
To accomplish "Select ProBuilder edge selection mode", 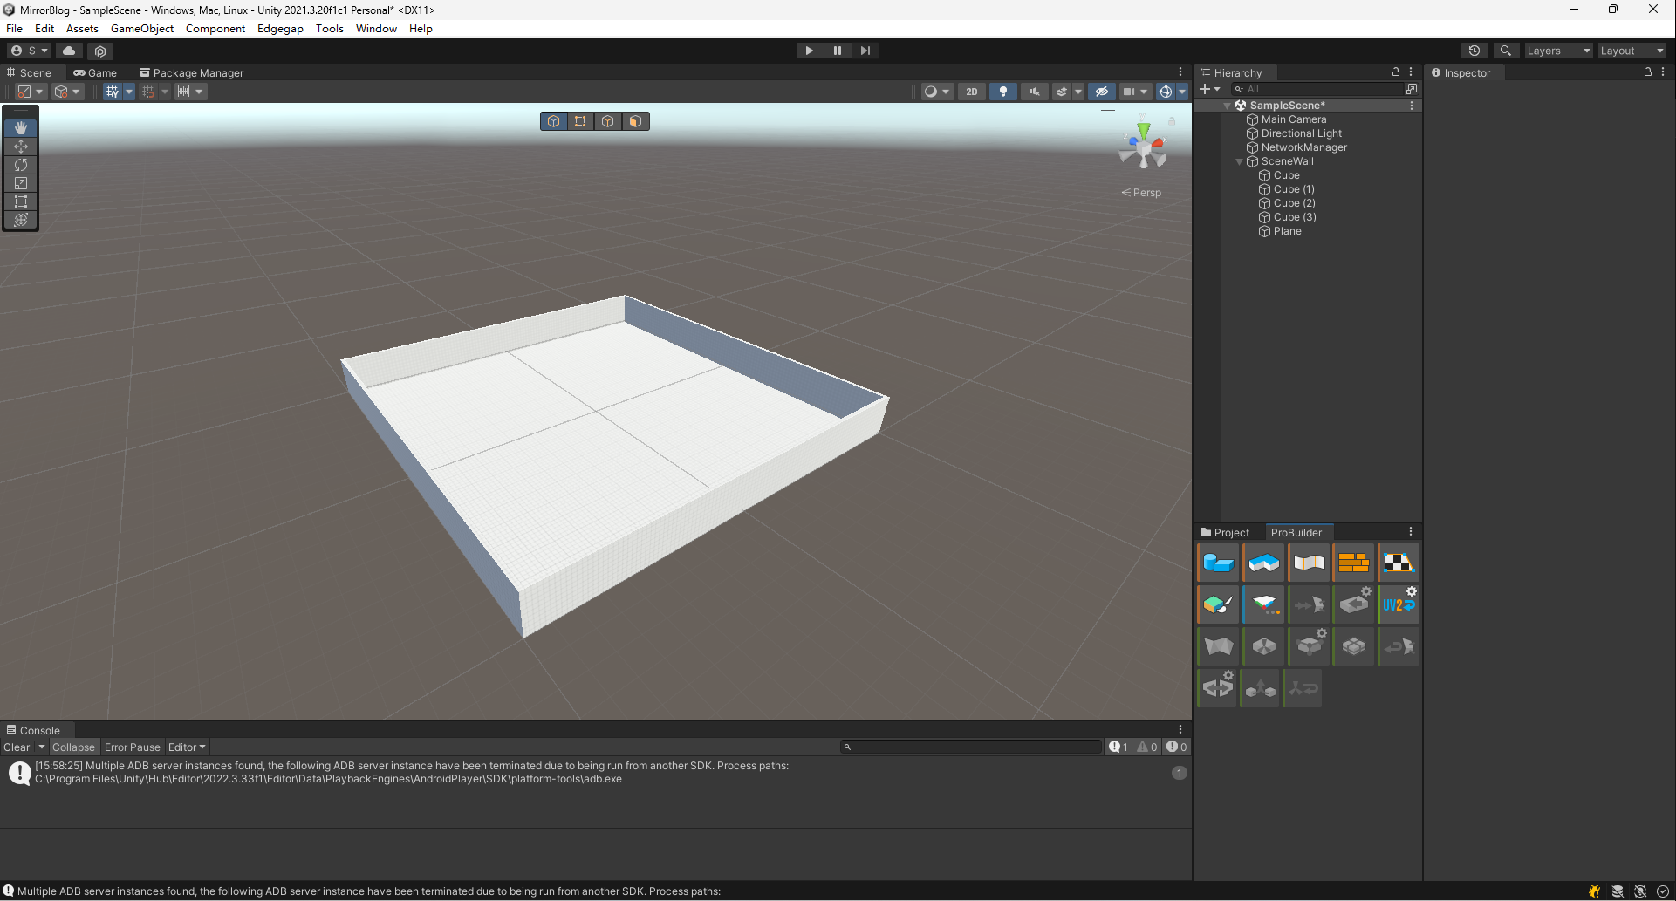I will (x=608, y=121).
